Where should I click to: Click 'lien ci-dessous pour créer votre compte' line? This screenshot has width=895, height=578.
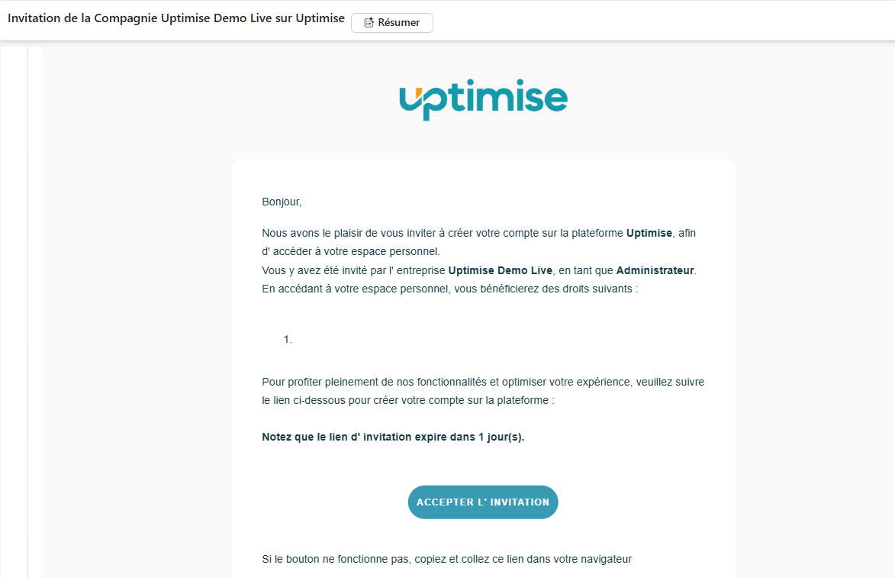click(x=407, y=400)
